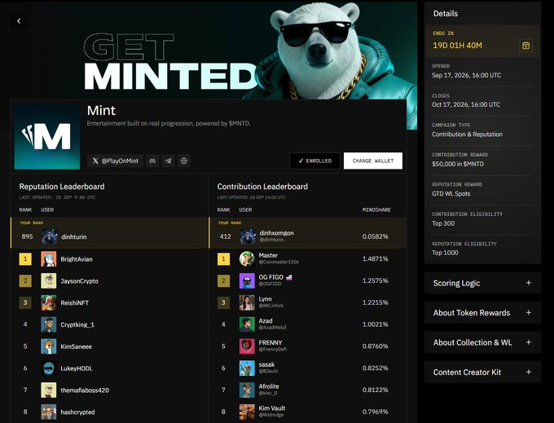Click sasak's avatar
554x423 pixels.
pos(247,368)
